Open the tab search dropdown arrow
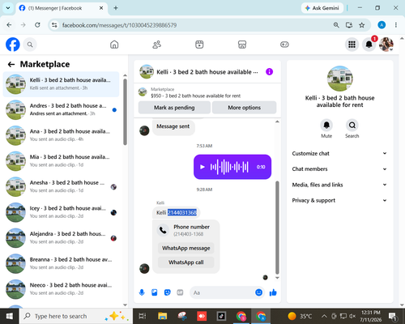 point(8,8)
